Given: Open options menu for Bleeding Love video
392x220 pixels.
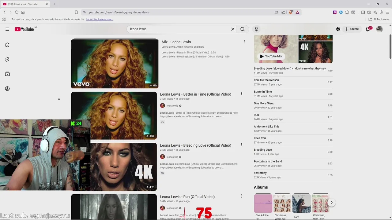Looking at the screenshot, I should pos(242,145).
